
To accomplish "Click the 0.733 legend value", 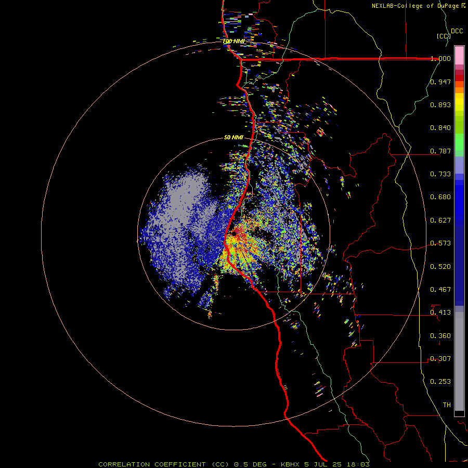I will (x=440, y=174).
